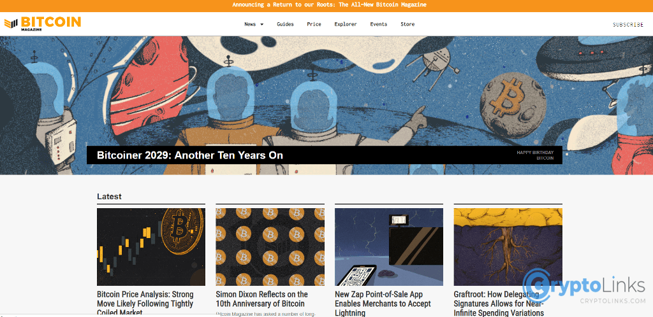The width and height of the screenshot is (653, 317).
Task: Select Events in the navigation bar
Action: pos(379,24)
